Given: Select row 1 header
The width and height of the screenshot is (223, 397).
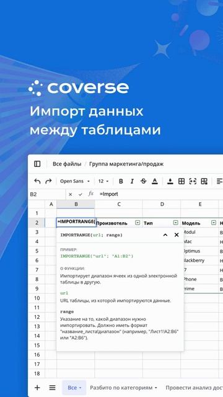Looking at the screenshot, I should pyautogui.click(x=37, y=213).
